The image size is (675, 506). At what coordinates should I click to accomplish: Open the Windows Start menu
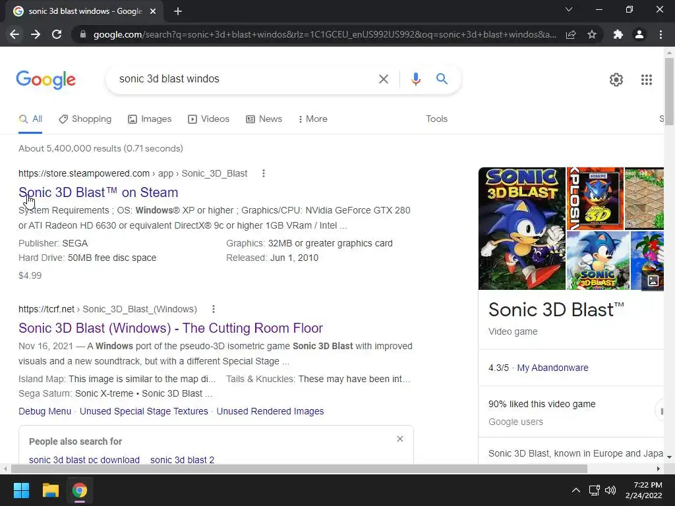[x=21, y=490]
